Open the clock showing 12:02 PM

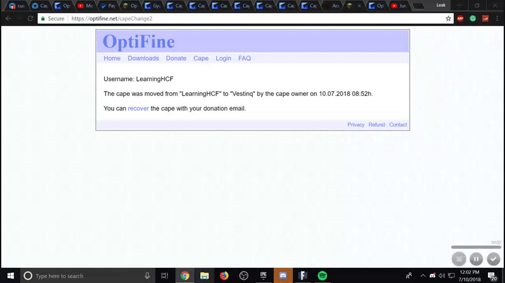470,276
